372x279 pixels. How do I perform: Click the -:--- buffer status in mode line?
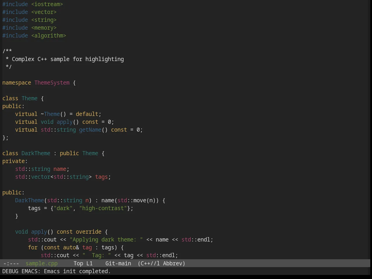[11, 263]
